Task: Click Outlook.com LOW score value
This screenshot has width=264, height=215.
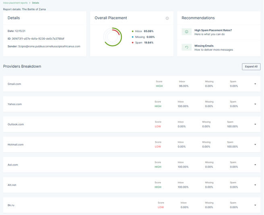Action: 158,126
